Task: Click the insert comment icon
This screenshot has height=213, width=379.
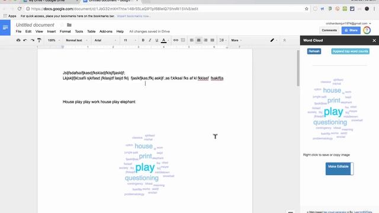Action: 183,40
